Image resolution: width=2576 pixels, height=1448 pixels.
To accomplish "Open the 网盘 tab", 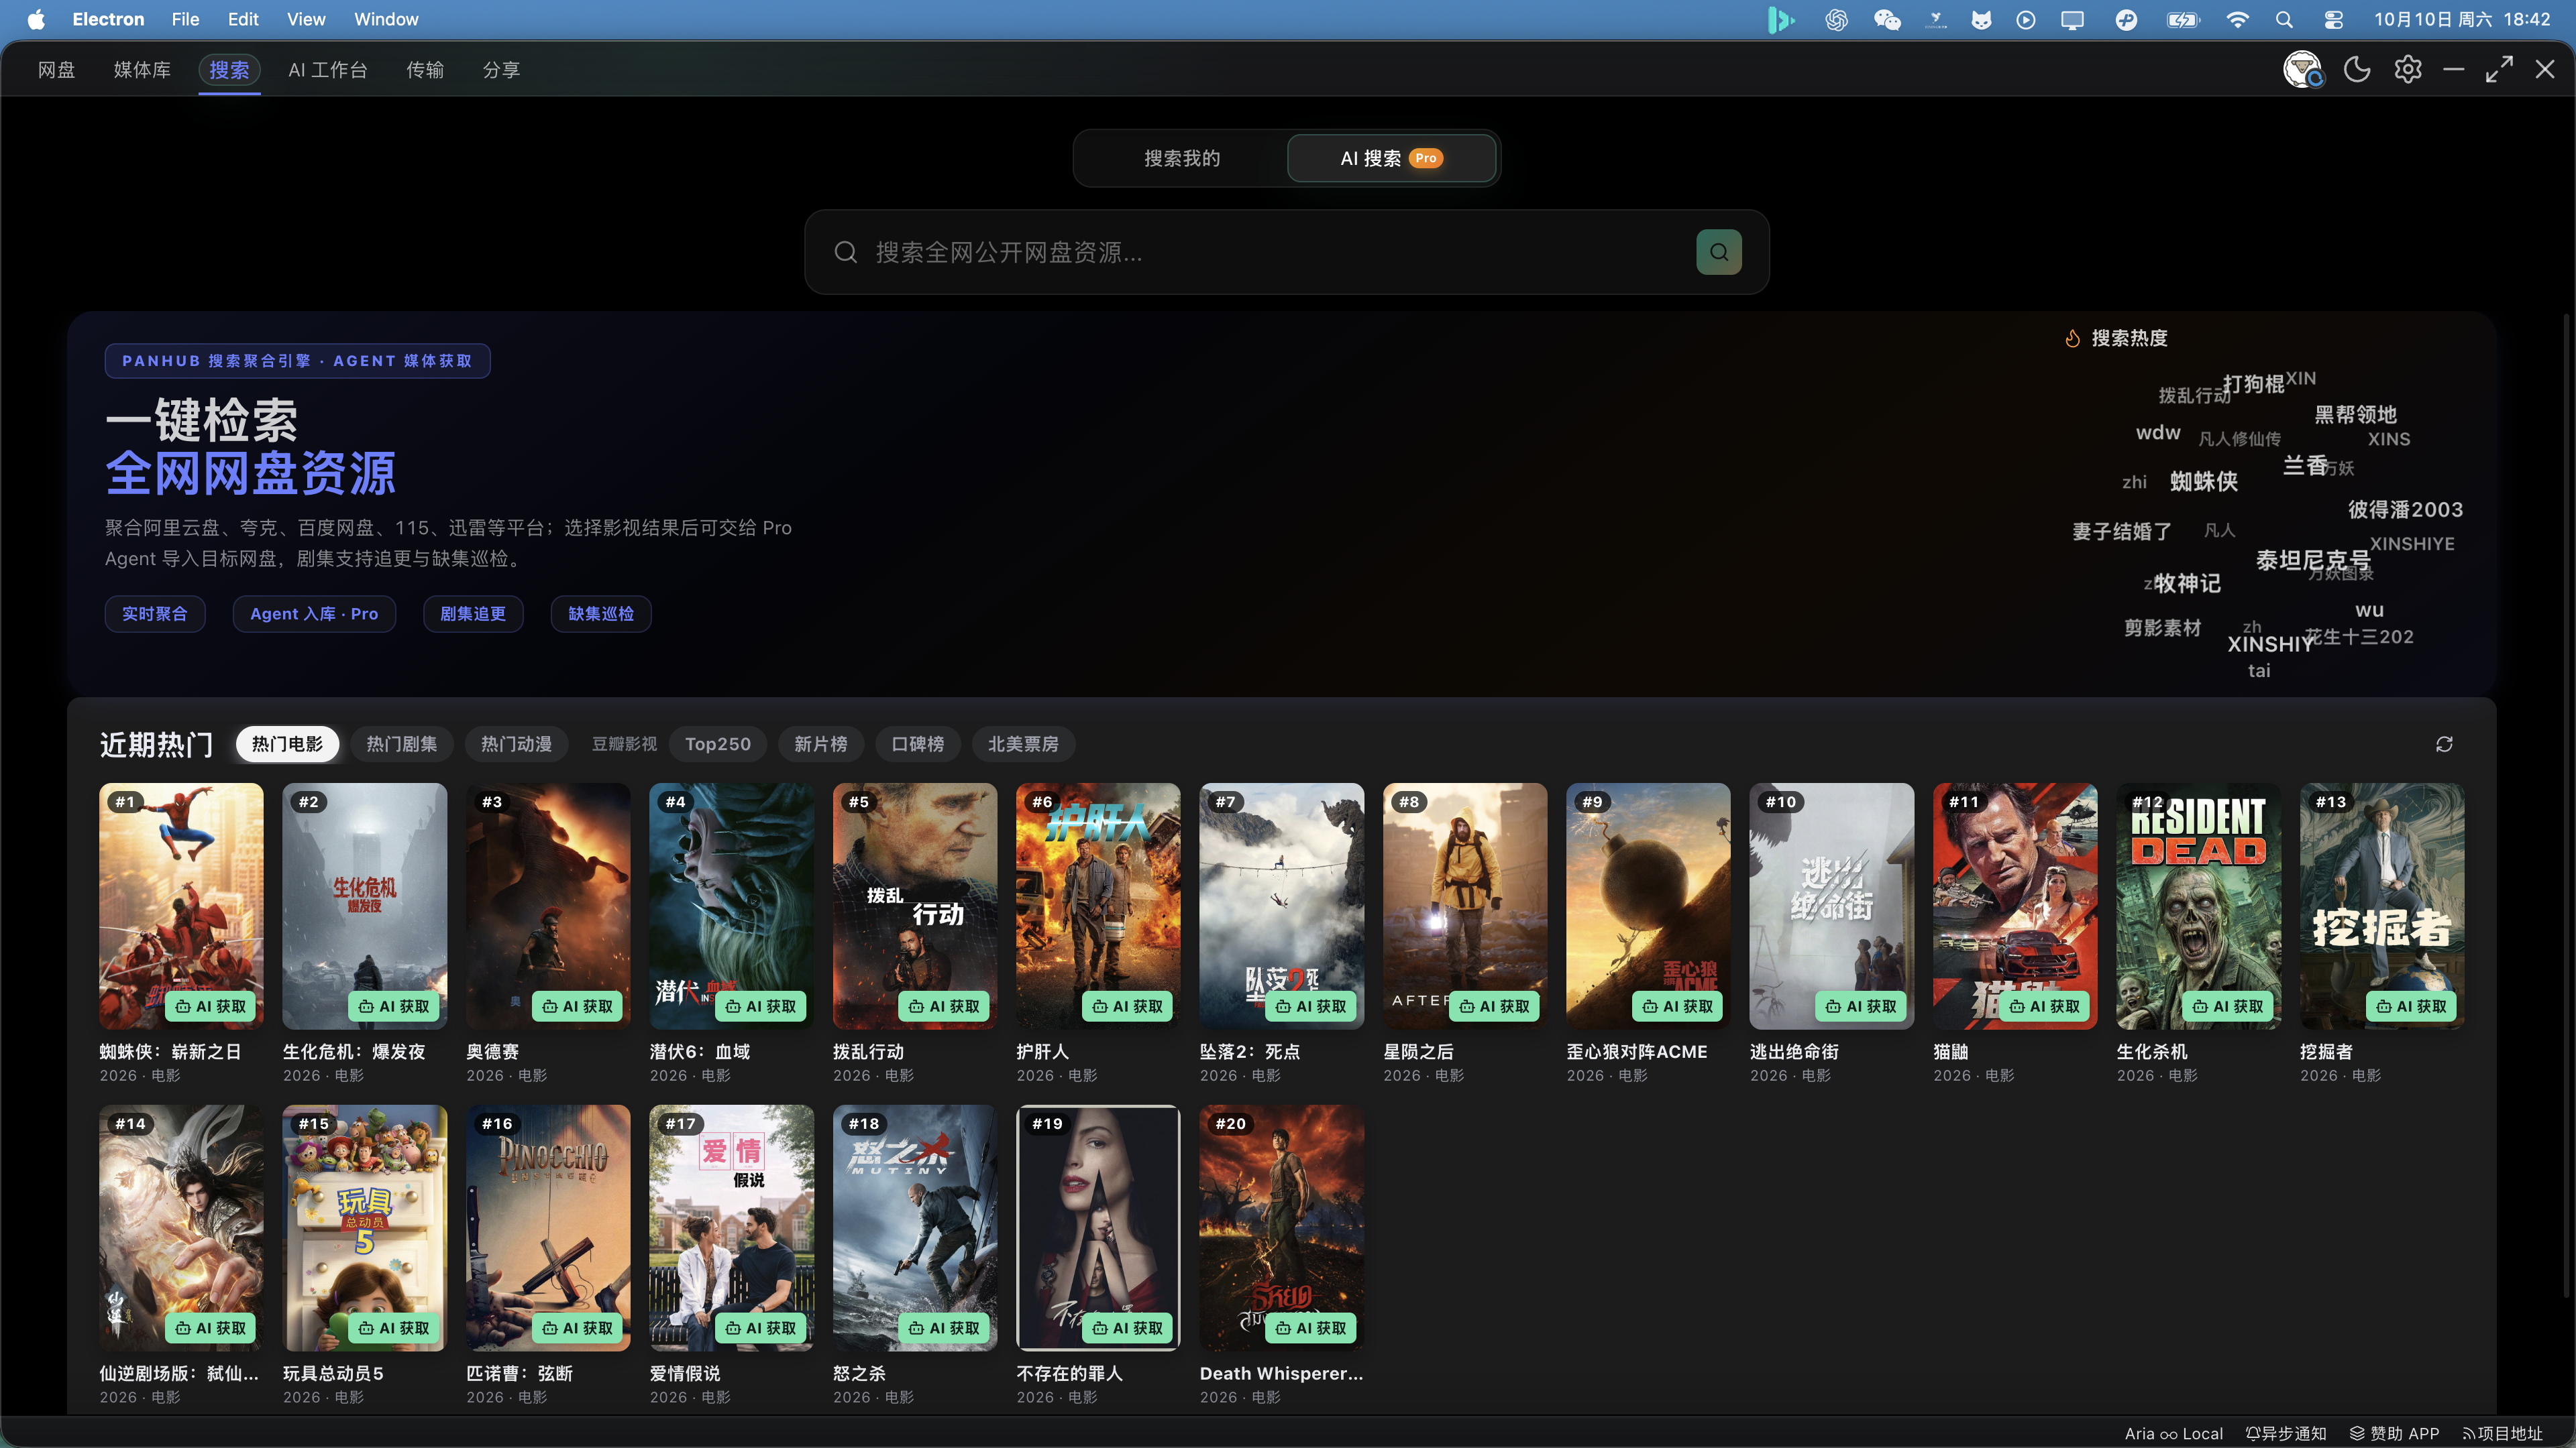I will click(57, 69).
